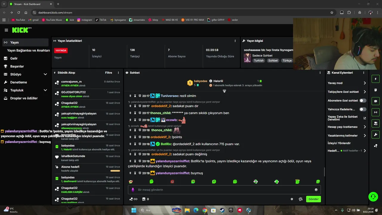This screenshot has width=382, height=215.
Task: Delete the Tuniversee 'rezil olmim' message
Action: 130,96
